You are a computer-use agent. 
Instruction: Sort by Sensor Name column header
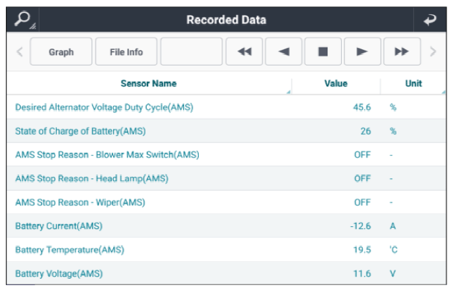tap(149, 84)
